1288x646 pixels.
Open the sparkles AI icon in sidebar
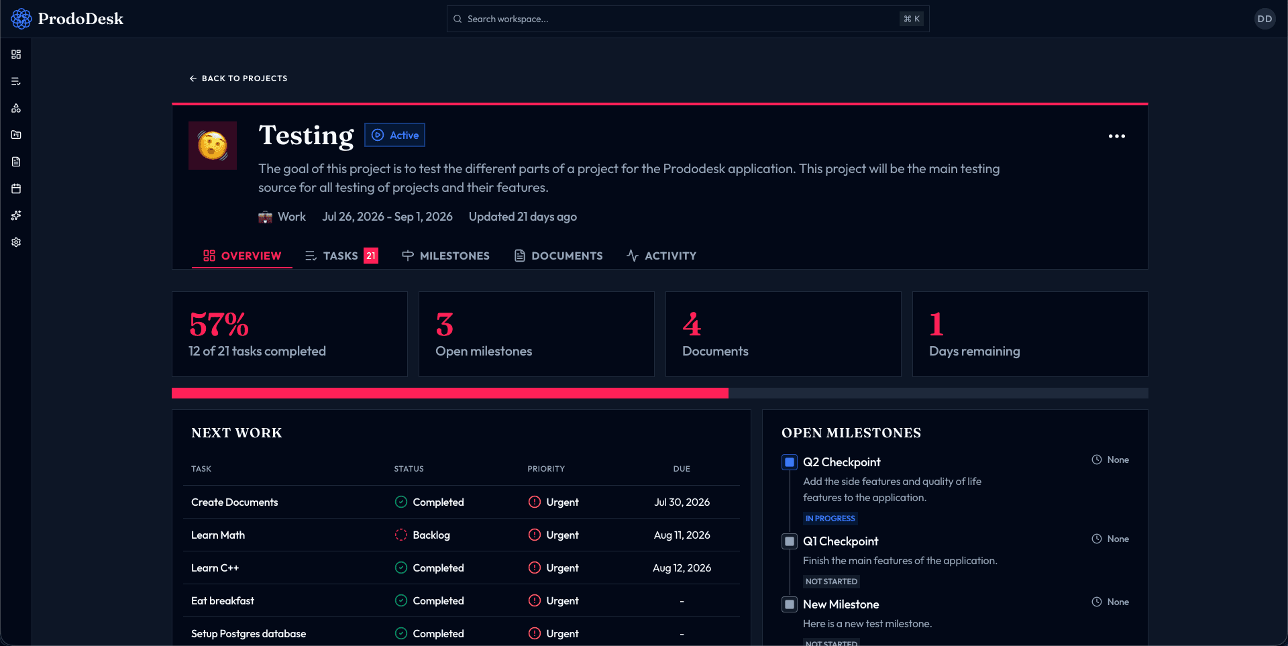point(16,215)
